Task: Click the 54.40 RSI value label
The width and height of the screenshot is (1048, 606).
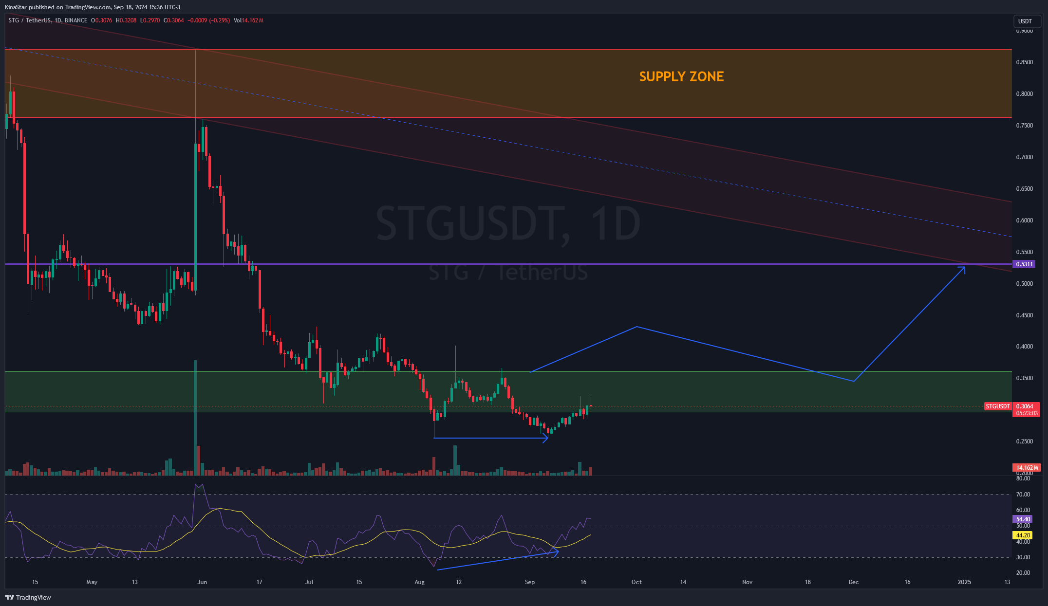Action: click(x=1023, y=519)
